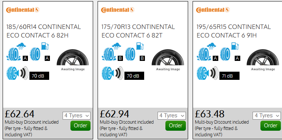Order the 175/70R13 Eco Contact 6 82T tyre
Screen dimensions: 282x140
pos(175,126)
